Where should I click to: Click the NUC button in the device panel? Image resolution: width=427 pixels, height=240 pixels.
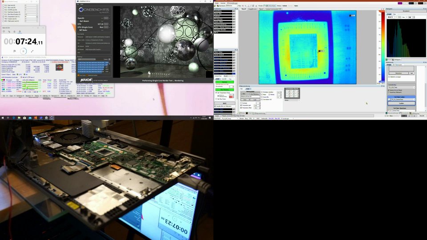pyautogui.click(x=225, y=104)
